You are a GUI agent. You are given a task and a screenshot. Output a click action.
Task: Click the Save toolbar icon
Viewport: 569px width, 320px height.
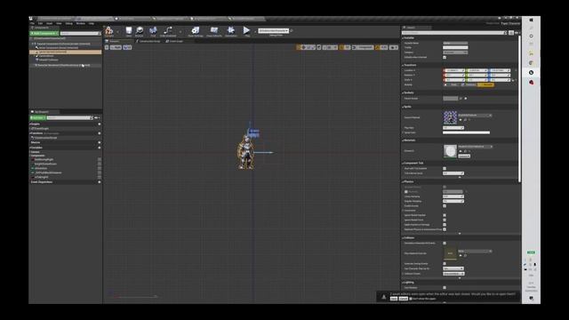pos(128,32)
